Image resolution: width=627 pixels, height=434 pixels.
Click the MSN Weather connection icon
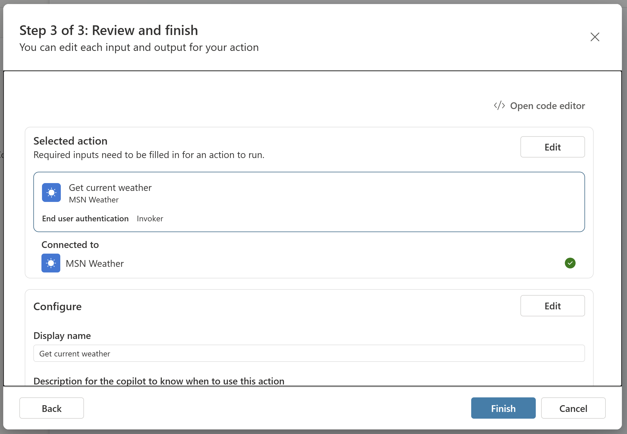pos(51,263)
